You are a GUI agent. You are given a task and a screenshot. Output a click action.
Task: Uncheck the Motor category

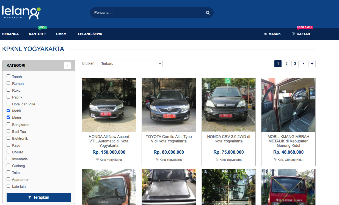point(9,117)
